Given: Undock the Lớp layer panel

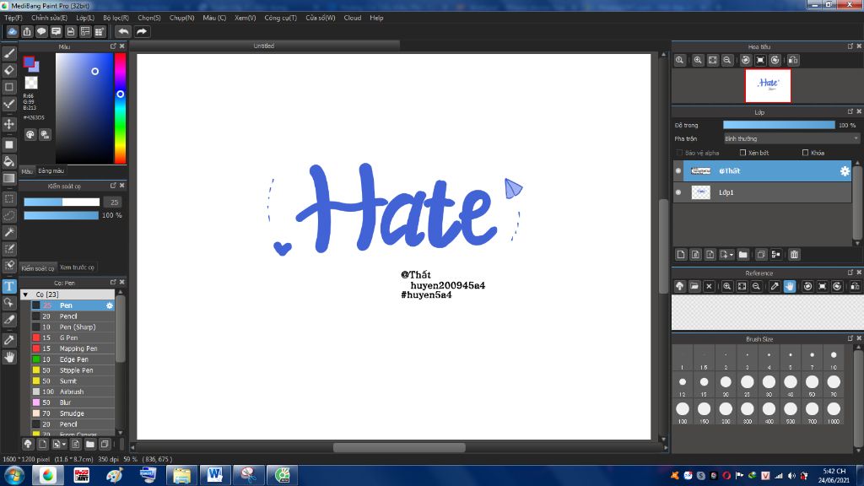Looking at the screenshot, I should (850, 112).
